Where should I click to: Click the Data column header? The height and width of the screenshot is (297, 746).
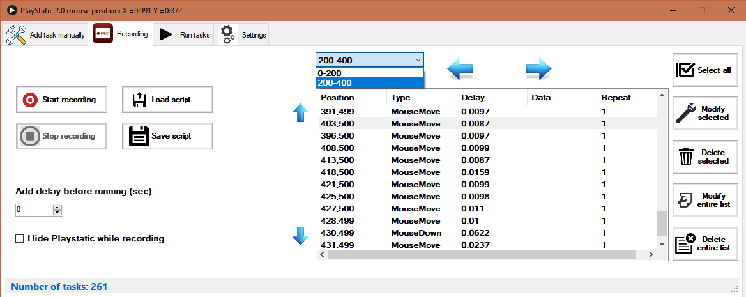click(562, 98)
